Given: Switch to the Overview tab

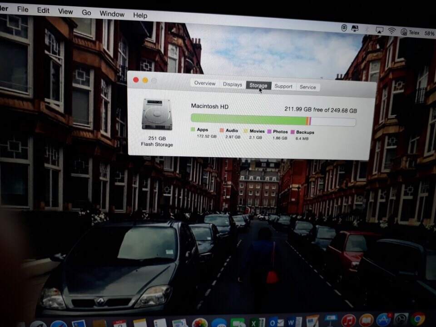Looking at the screenshot, I should (x=205, y=83).
